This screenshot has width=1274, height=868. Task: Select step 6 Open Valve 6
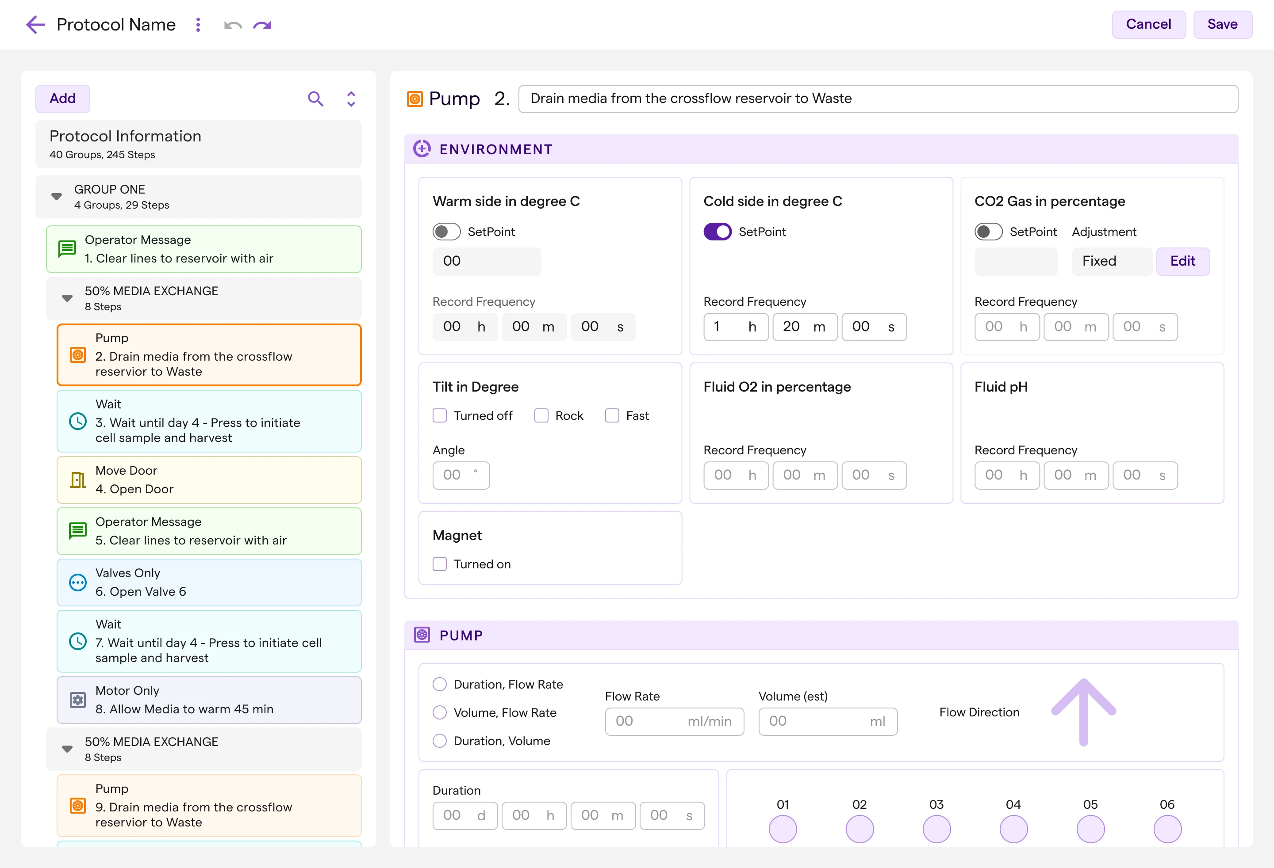[209, 582]
